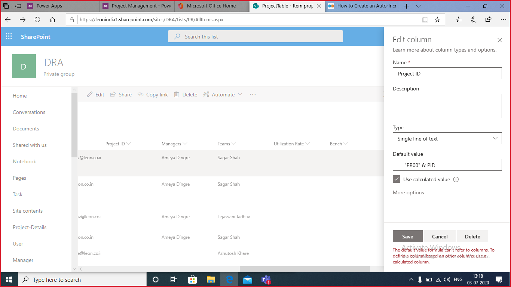Click the Share icon in the toolbar
The width and height of the screenshot is (511, 287).
coord(113,94)
